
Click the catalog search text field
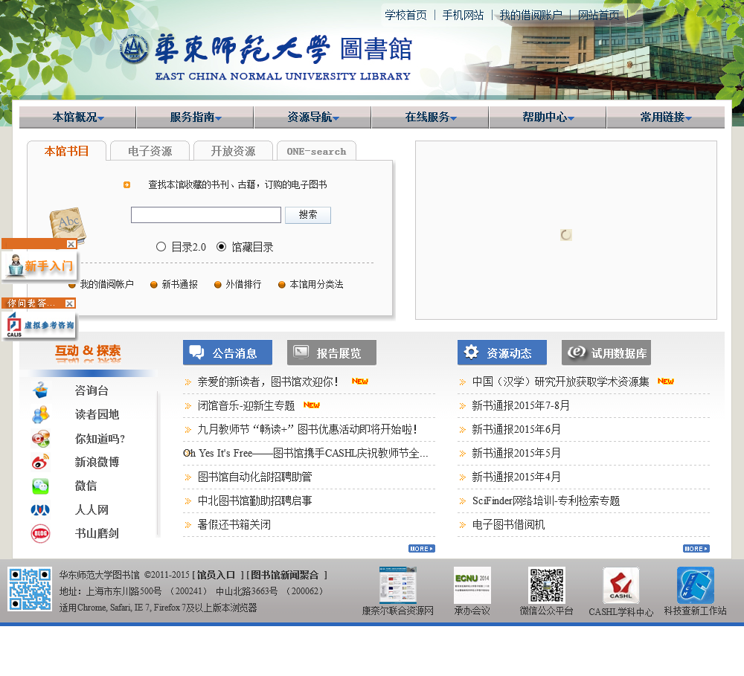click(x=206, y=215)
